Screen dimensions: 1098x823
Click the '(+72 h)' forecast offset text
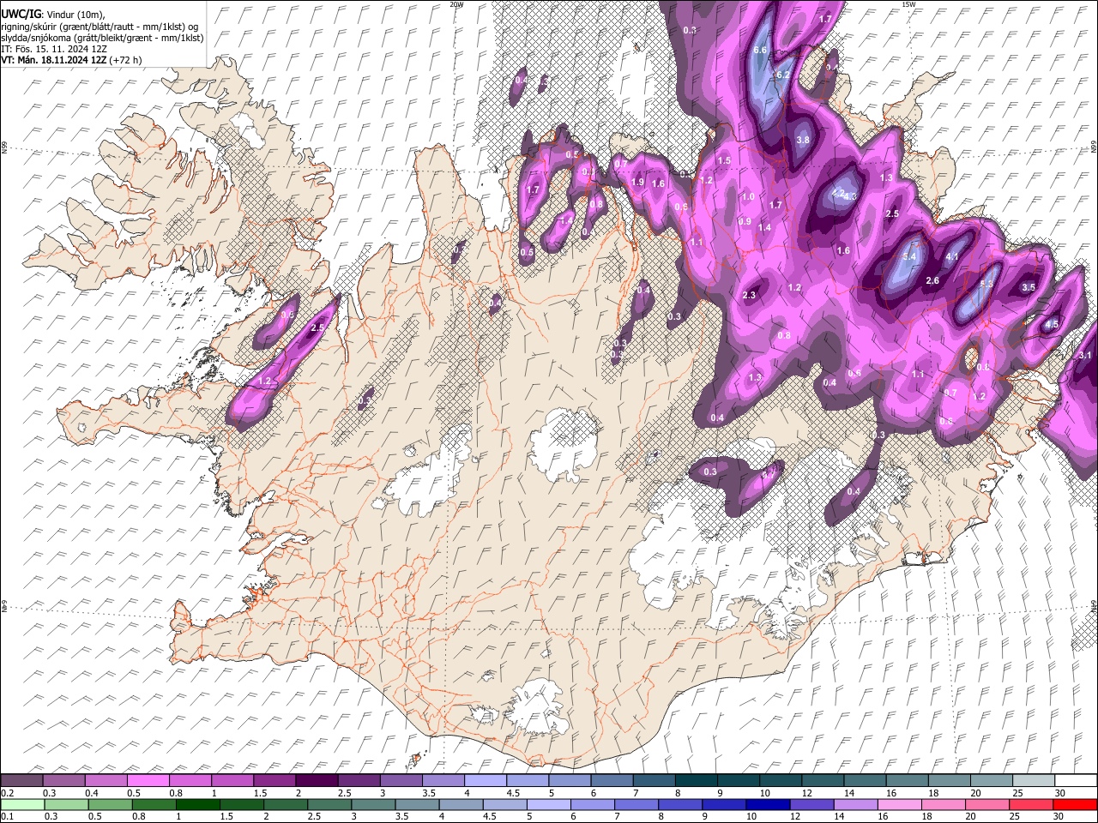tap(126, 61)
